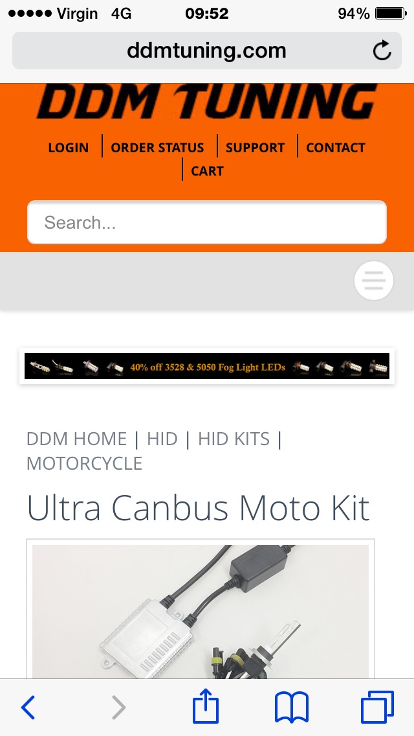Open the Safari bookmarks book icon
The image size is (414, 736).
pyautogui.click(x=292, y=707)
